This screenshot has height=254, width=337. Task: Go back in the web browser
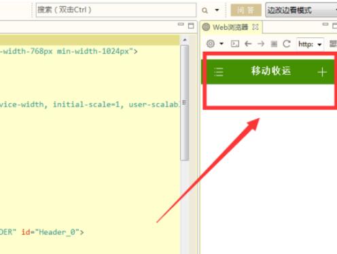[x=248, y=43]
